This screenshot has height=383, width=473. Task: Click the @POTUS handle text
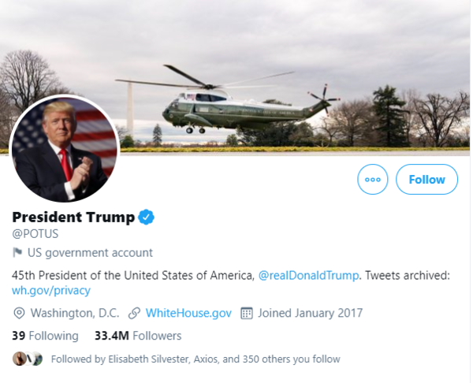(x=35, y=234)
